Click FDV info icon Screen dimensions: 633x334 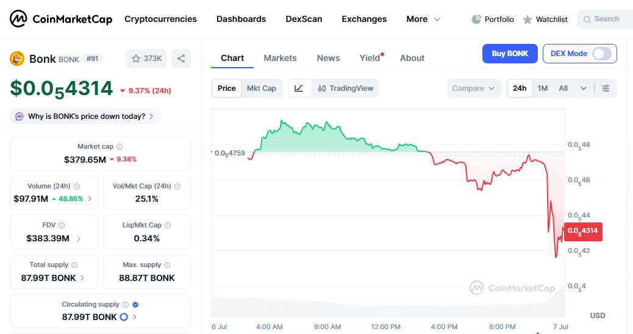pos(62,226)
